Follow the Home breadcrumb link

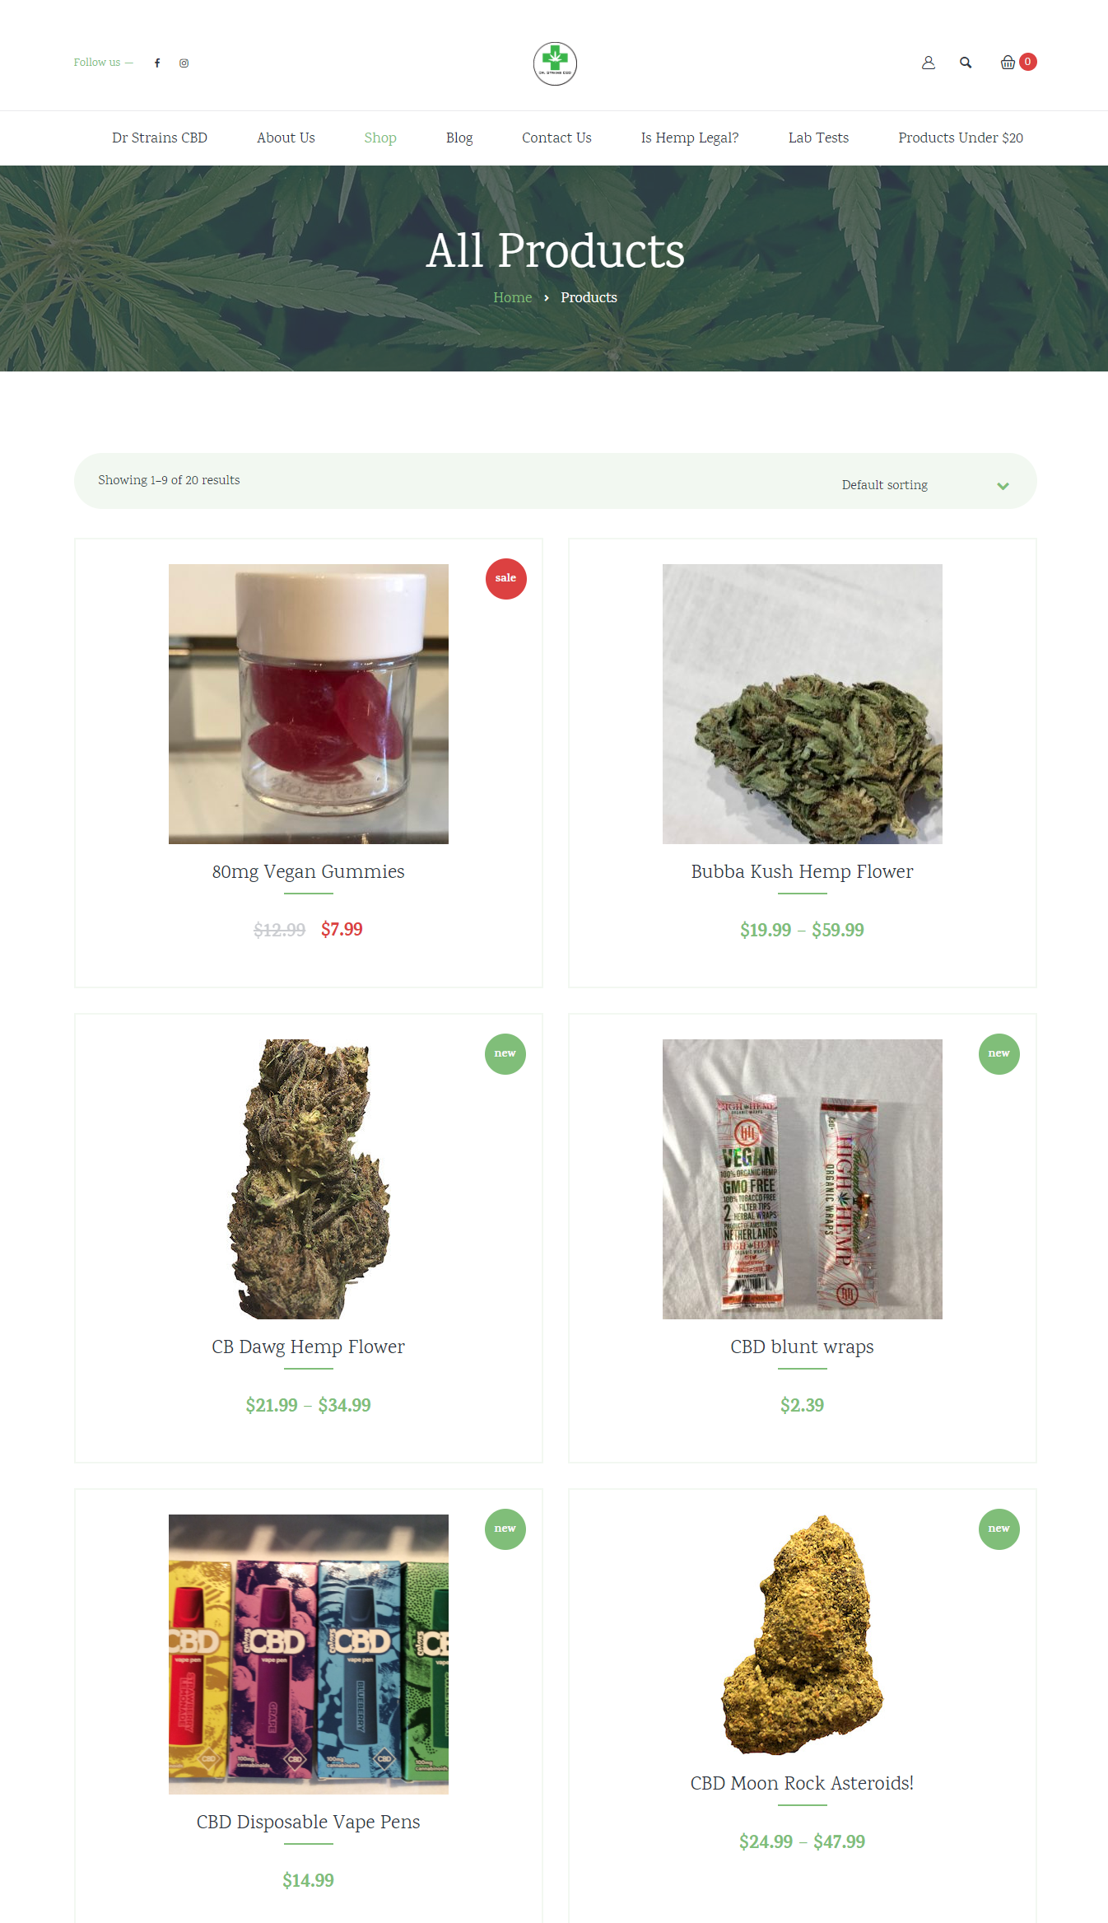click(x=512, y=297)
